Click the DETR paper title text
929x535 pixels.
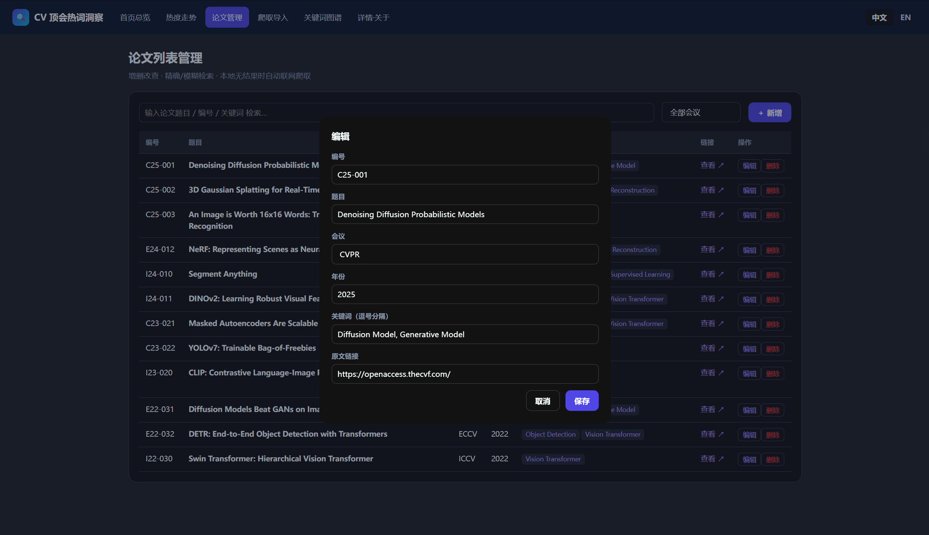[x=288, y=434]
